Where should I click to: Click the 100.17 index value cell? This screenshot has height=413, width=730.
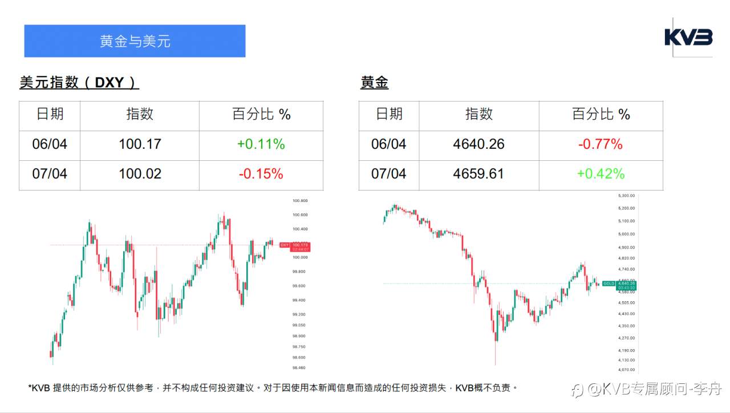pos(140,144)
